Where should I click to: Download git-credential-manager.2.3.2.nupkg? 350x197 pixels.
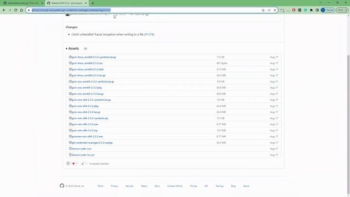pyautogui.click(x=92, y=143)
